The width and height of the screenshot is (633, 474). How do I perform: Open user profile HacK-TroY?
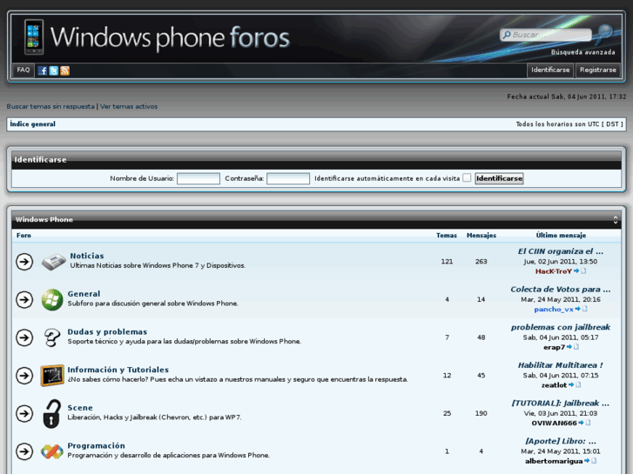[554, 271]
